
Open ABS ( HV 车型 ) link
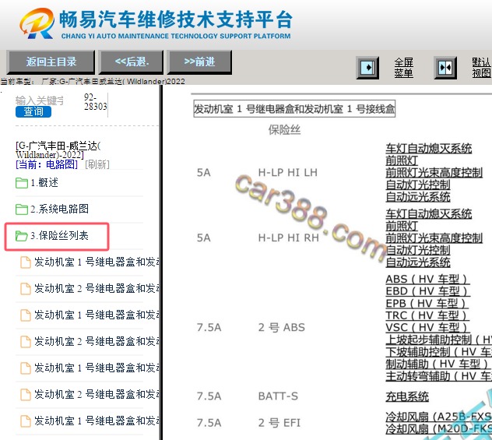click(427, 279)
